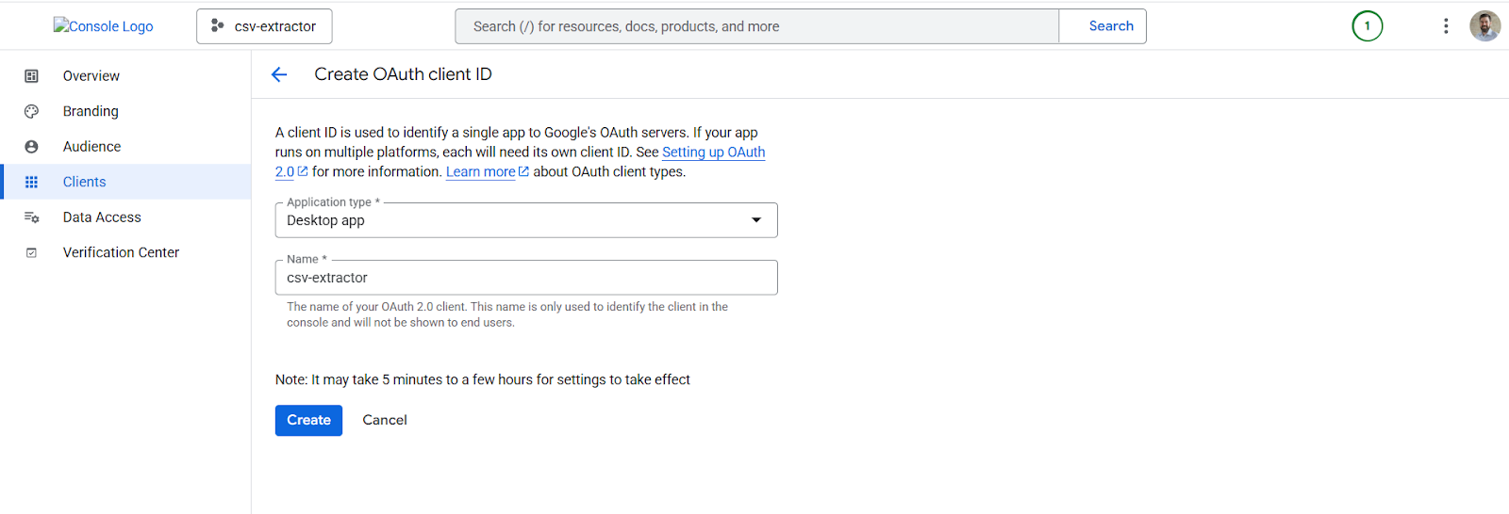The height and width of the screenshot is (514, 1509).
Task: Go to the Branding menu item
Action: point(91,111)
